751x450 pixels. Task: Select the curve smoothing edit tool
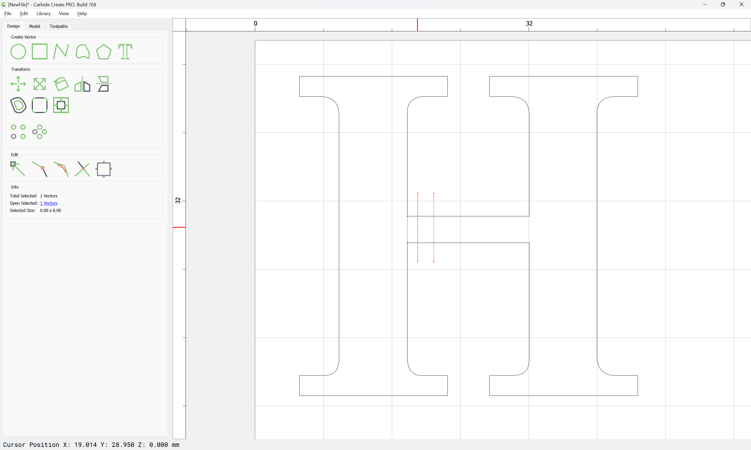point(61,169)
